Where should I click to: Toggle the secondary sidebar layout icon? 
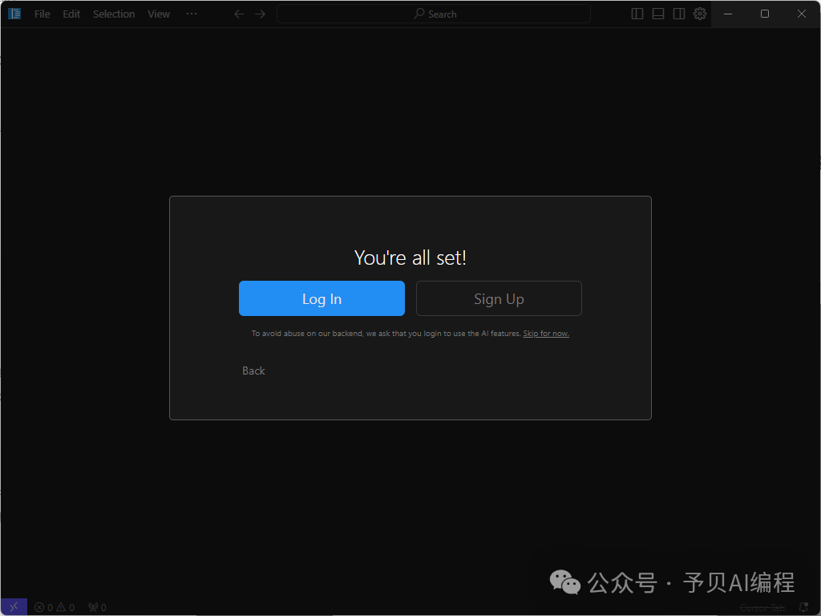click(x=679, y=14)
